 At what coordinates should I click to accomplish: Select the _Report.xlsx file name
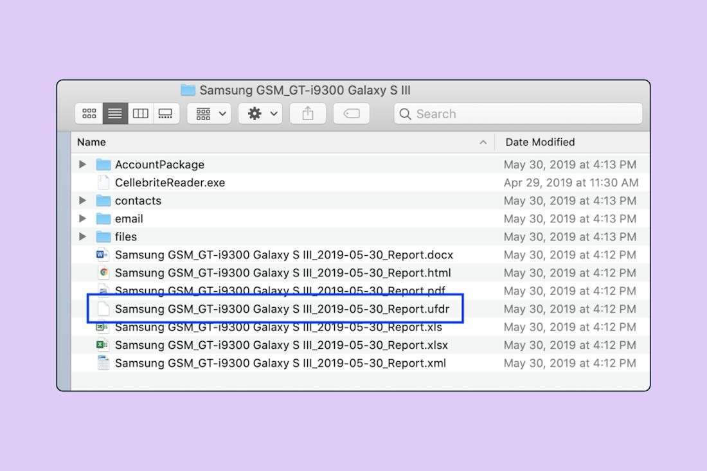point(282,345)
